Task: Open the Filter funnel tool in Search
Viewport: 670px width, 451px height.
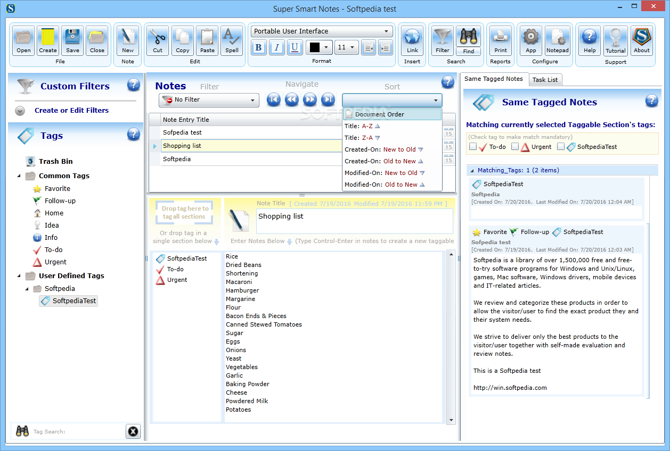Action: coord(443,41)
